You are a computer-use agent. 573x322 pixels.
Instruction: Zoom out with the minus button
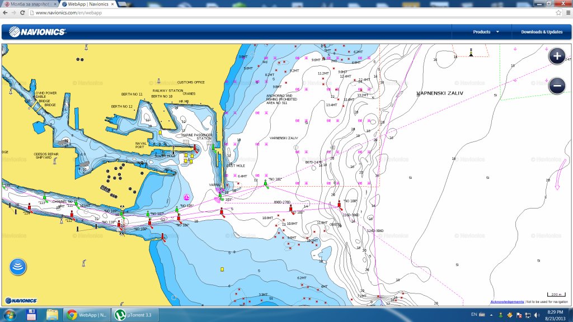(557, 86)
